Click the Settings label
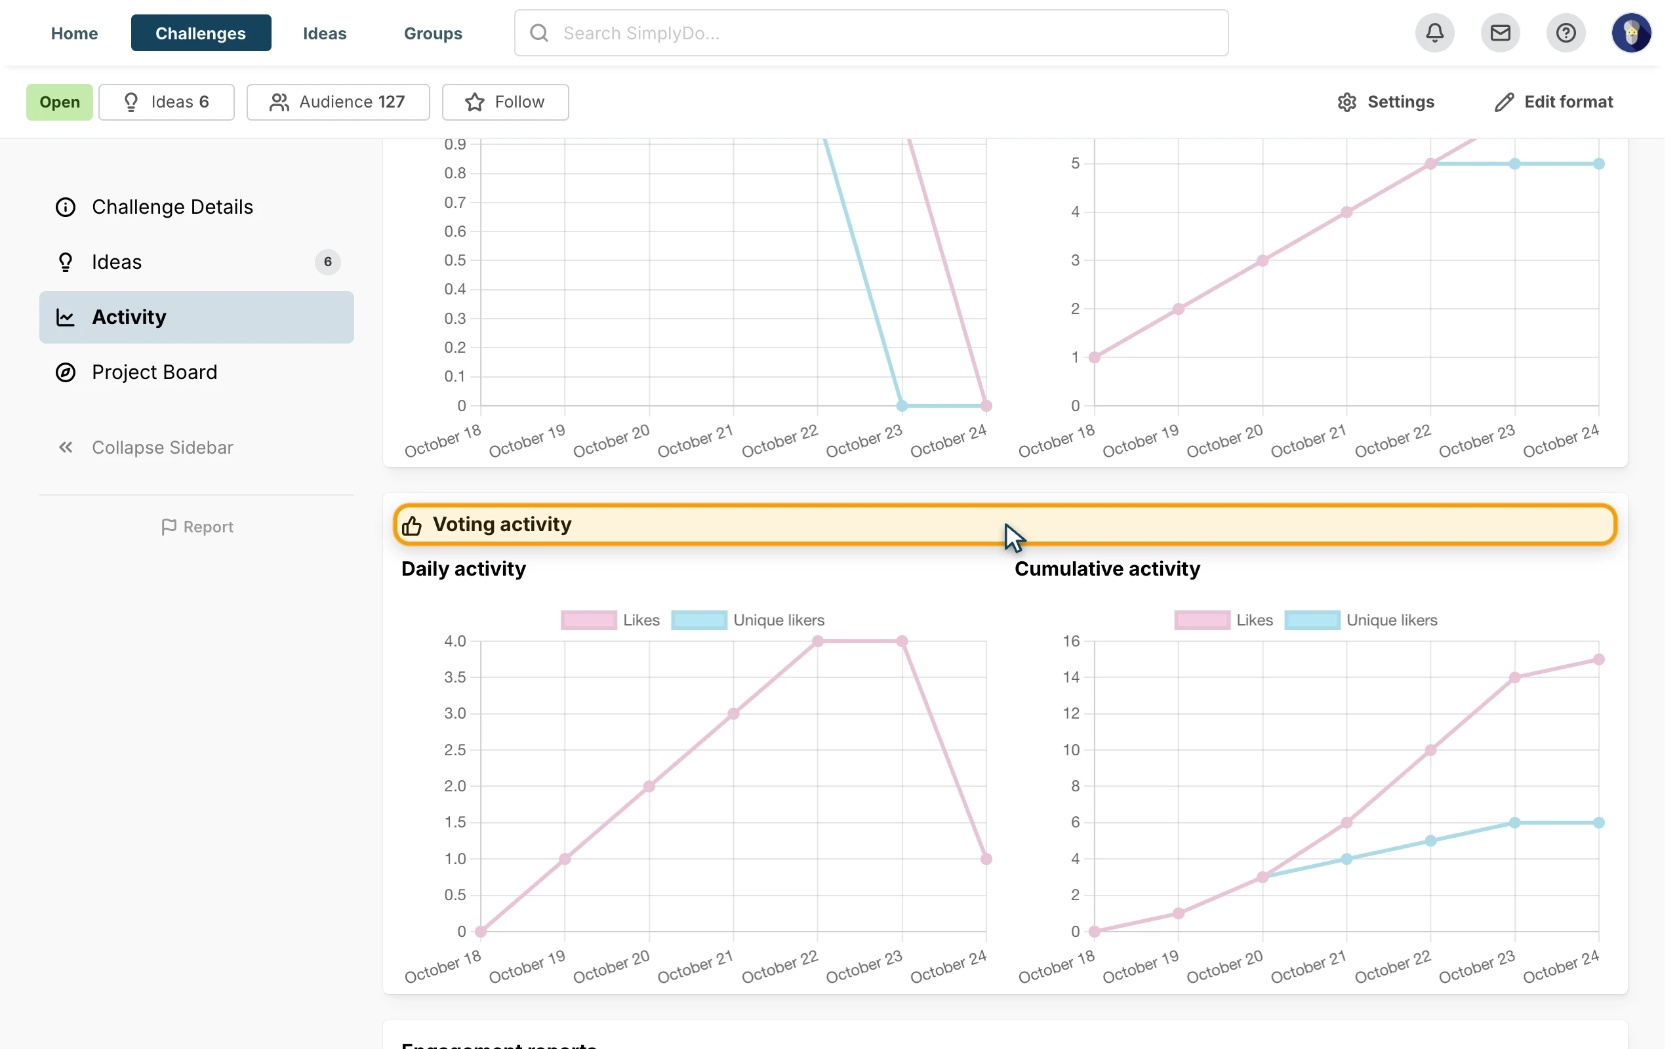Viewport: 1679px width, 1049px height. pyautogui.click(x=1400, y=102)
